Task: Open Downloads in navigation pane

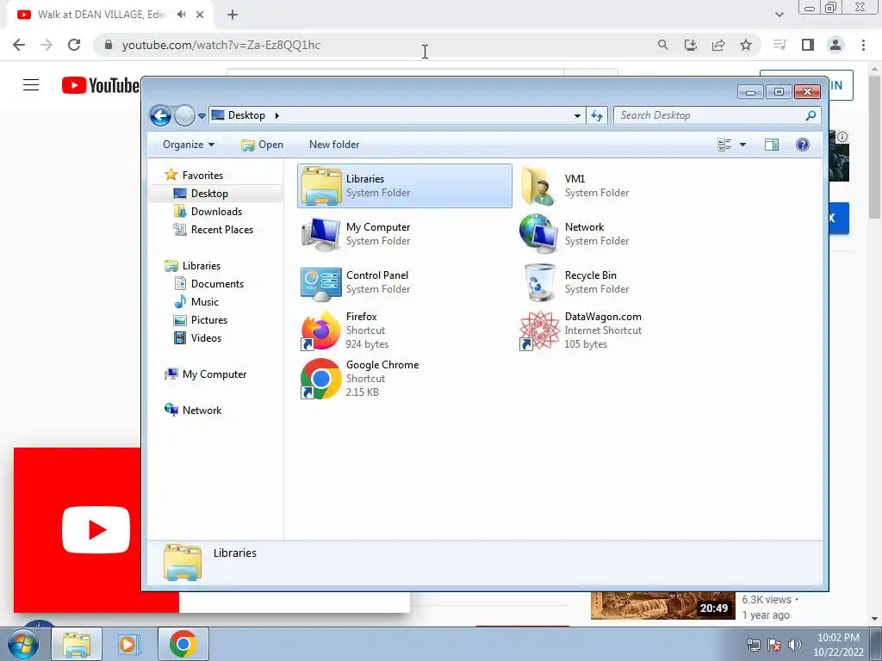Action: pyautogui.click(x=216, y=212)
